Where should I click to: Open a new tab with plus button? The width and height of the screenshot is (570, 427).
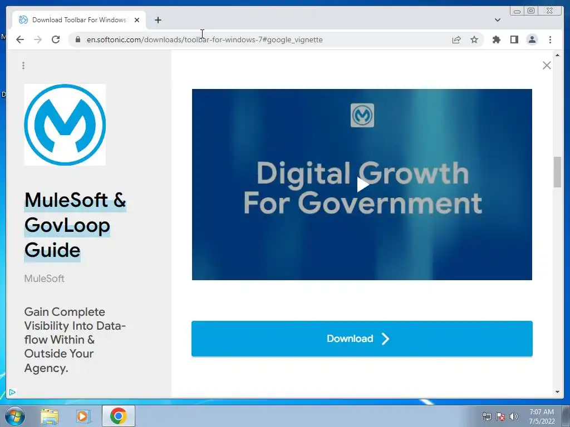[x=158, y=20]
